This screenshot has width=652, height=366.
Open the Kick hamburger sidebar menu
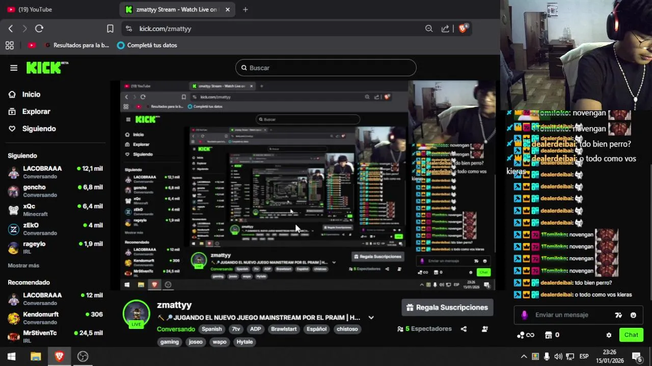pos(14,68)
